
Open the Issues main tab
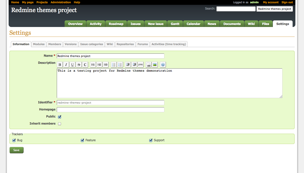pyautogui.click(x=136, y=24)
